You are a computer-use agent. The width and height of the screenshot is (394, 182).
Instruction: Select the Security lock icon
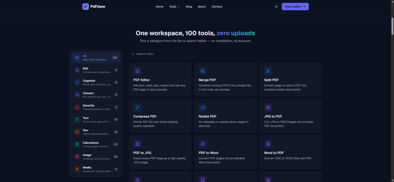click(x=77, y=107)
